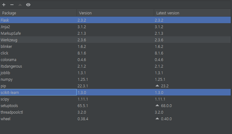This screenshot has height=134, width=232.
Task: Toggle the eye icon to show early releases
Action: [x=28, y=5]
